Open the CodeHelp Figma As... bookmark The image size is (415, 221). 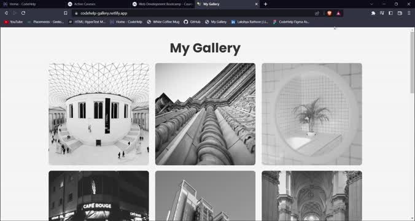click(291, 22)
